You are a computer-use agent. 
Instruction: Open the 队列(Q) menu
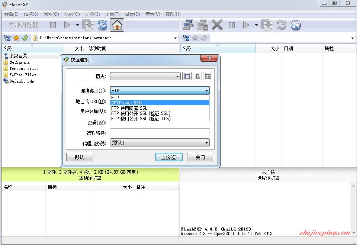(72, 14)
